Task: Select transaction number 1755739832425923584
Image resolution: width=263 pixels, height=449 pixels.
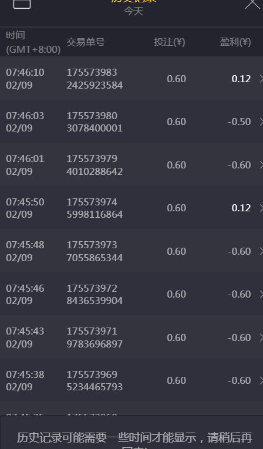Action: point(95,79)
